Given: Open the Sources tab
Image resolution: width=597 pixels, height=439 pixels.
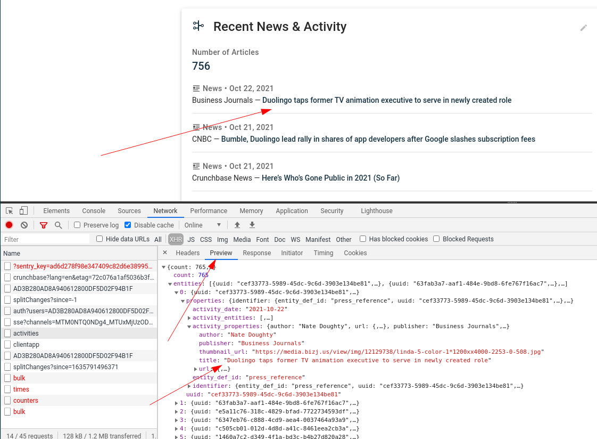Looking at the screenshot, I should click(x=129, y=211).
